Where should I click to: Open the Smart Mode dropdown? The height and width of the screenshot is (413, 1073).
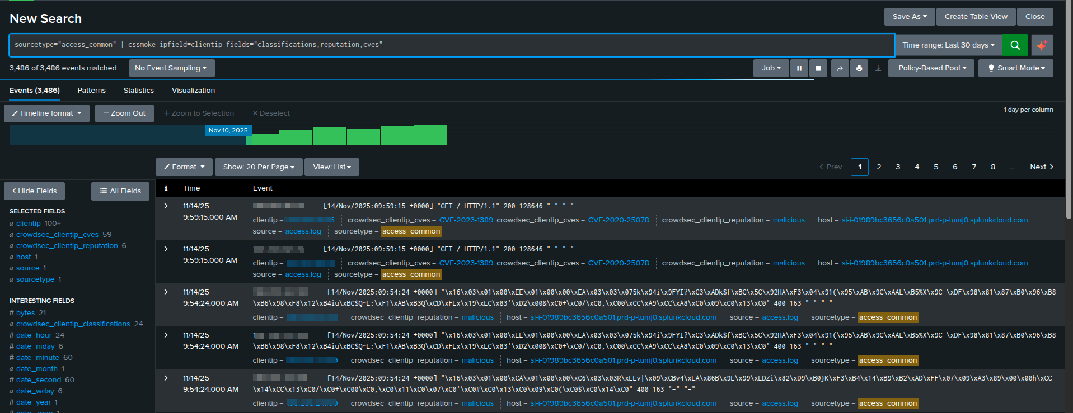[x=1016, y=68]
